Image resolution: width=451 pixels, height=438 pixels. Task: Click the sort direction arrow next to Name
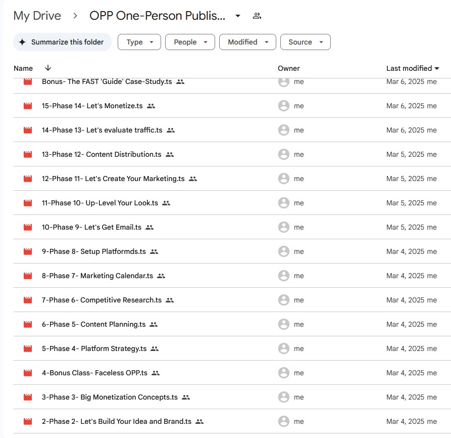click(48, 68)
